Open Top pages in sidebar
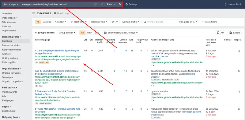245x120 pixels. pos(7,77)
